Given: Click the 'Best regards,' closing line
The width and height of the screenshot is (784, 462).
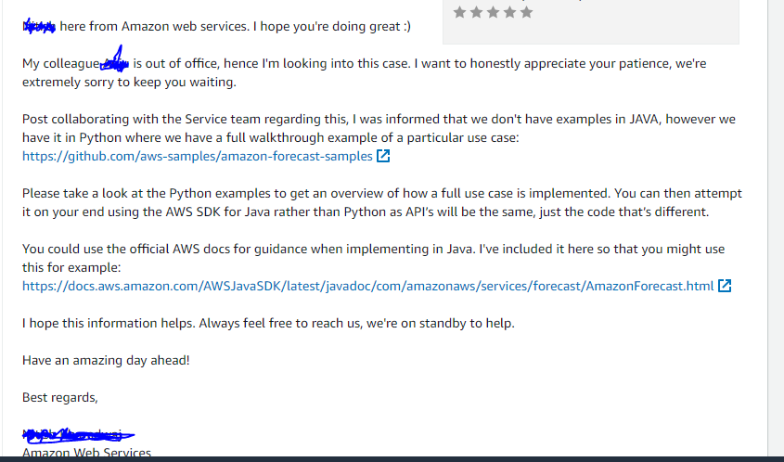Looking at the screenshot, I should (59, 397).
